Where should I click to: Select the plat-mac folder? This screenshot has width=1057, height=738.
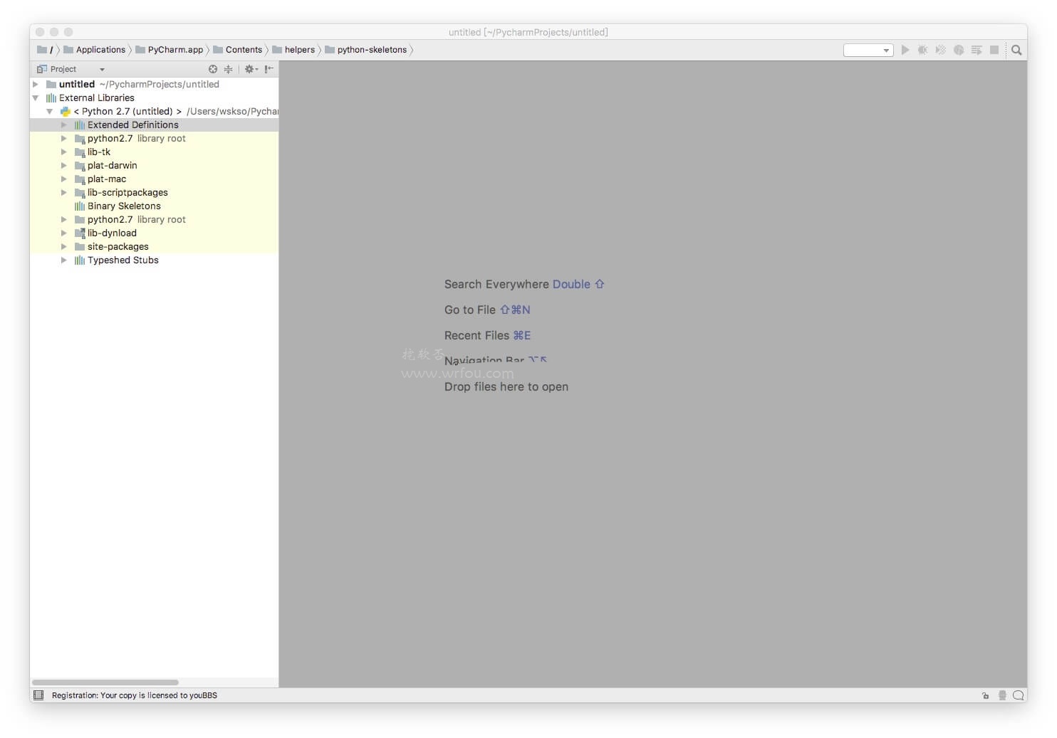(x=154, y=179)
